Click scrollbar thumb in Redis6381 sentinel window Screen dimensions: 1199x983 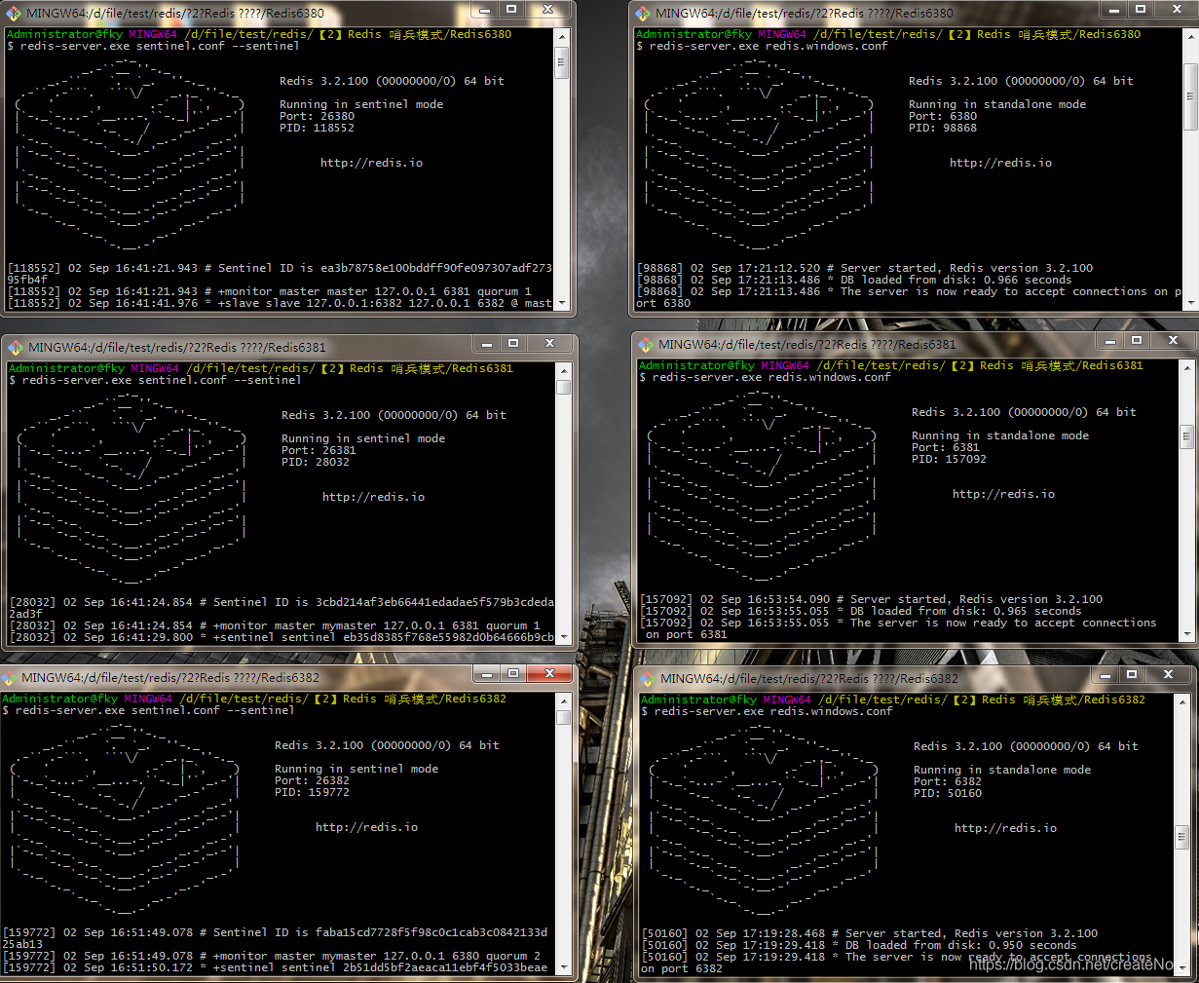coord(564,387)
